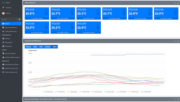The width and height of the screenshot is (180, 102).
Task: Click the Instrelec user avatar
Action: pyautogui.click(x=3, y=13)
